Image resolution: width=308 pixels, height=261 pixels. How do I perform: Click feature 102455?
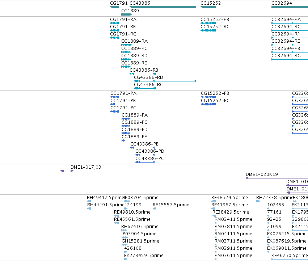(275, 205)
